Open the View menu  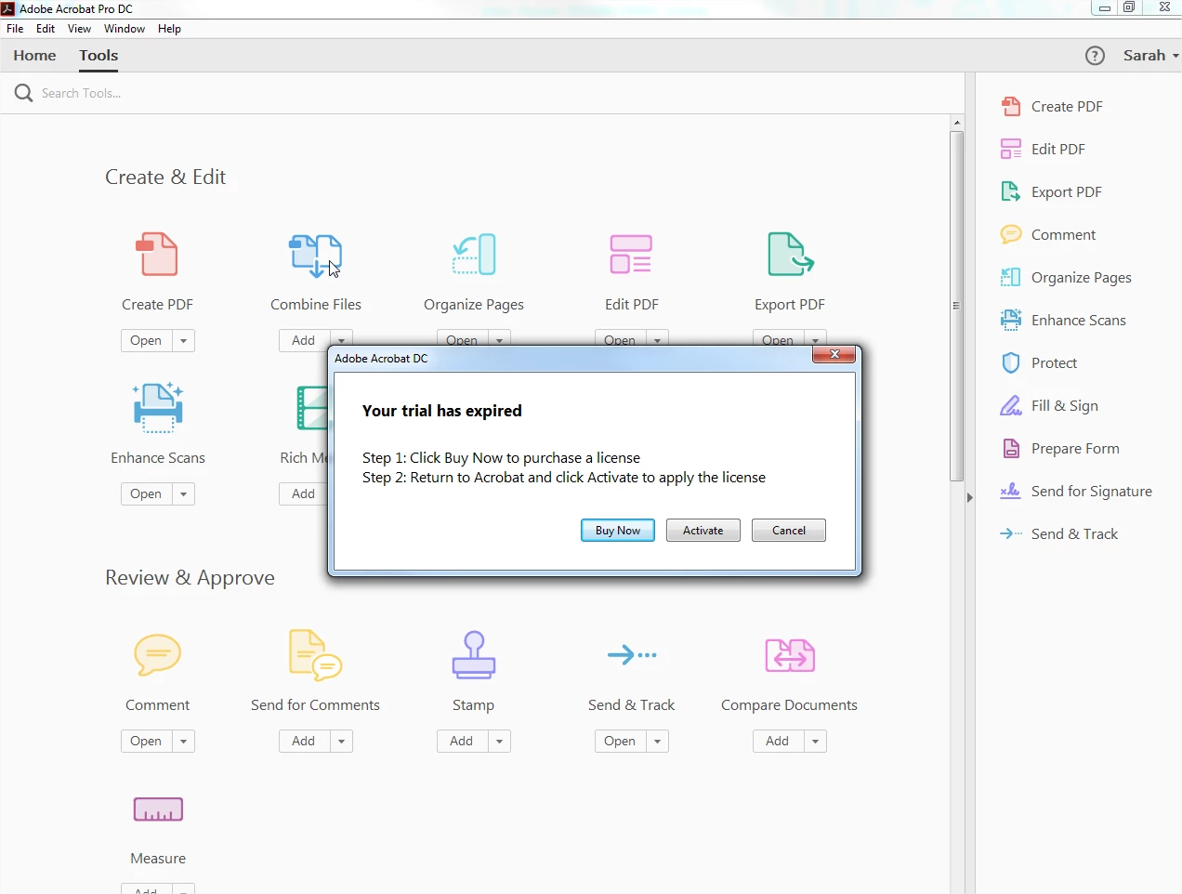tap(79, 29)
